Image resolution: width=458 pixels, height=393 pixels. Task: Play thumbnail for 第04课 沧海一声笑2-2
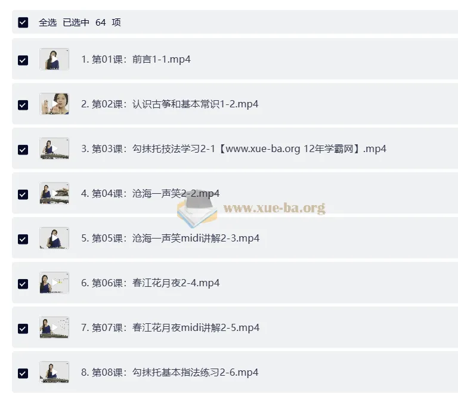[x=54, y=193]
